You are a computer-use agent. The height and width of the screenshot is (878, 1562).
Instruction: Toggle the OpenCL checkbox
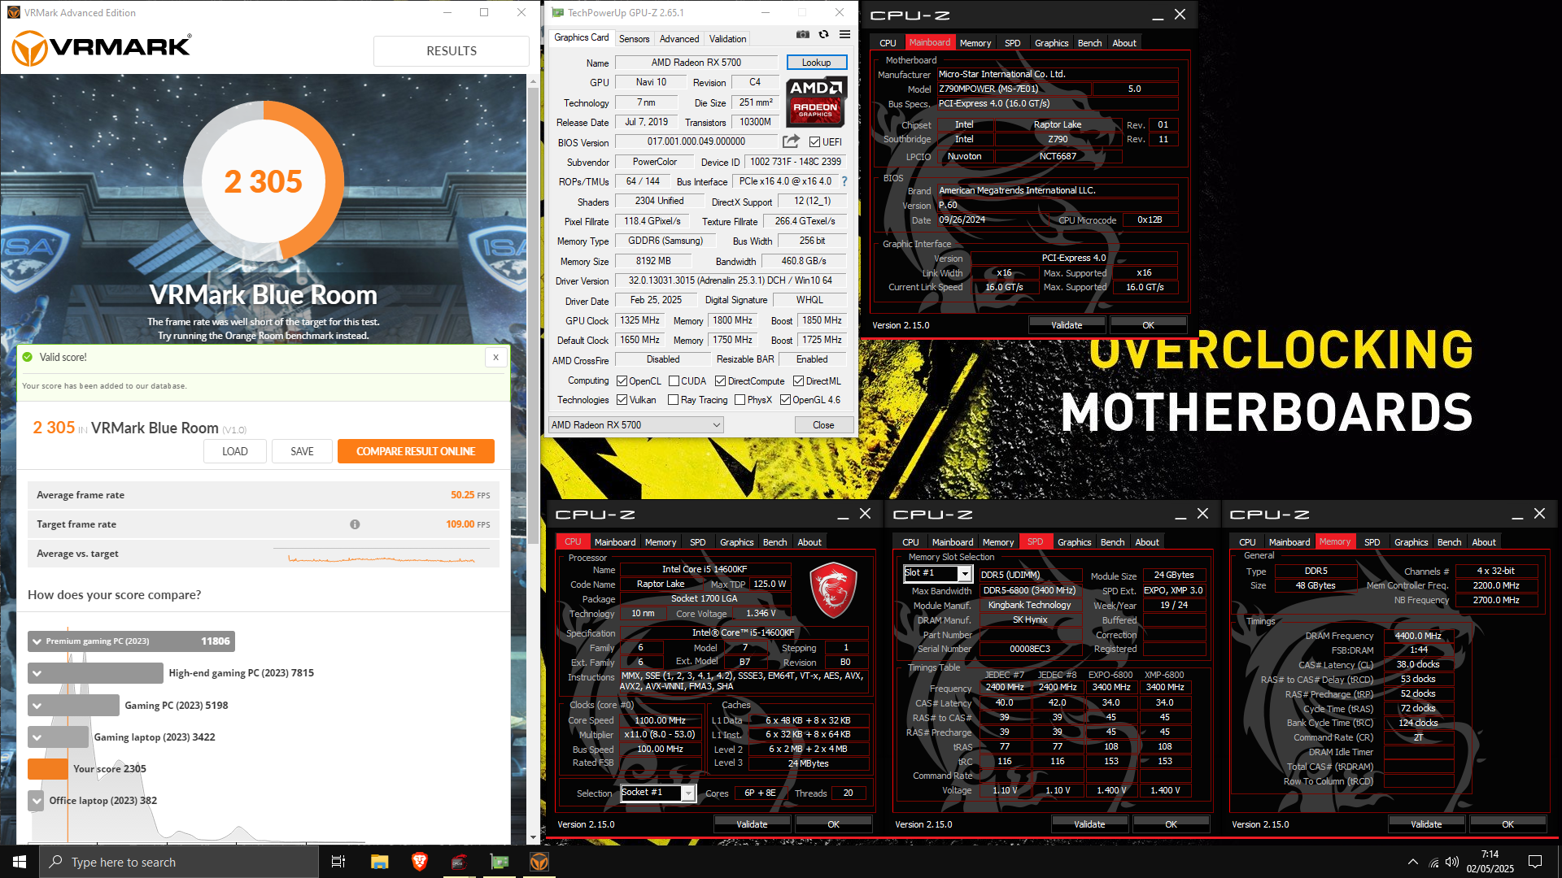click(622, 381)
